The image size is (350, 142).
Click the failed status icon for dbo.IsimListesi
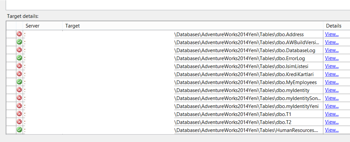tap(19, 66)
